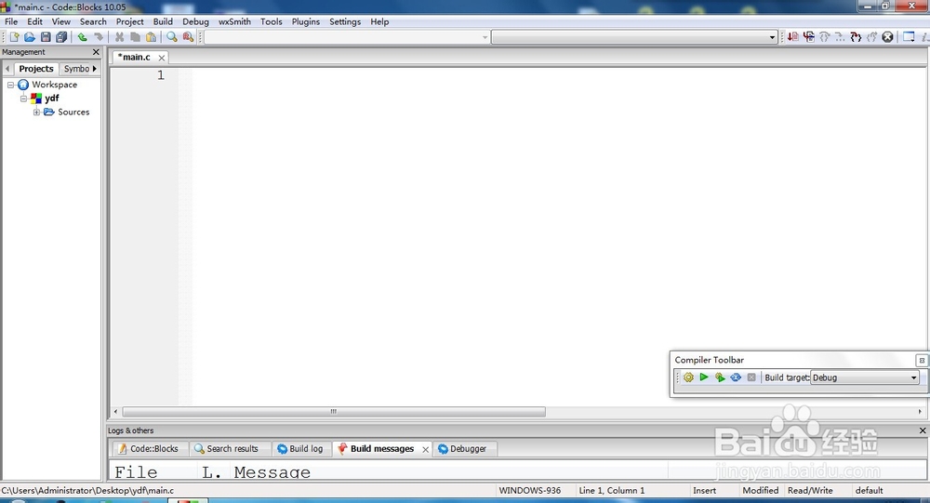
Task: Collapse the Workspace tree node
Action: [x=10, y=85]
